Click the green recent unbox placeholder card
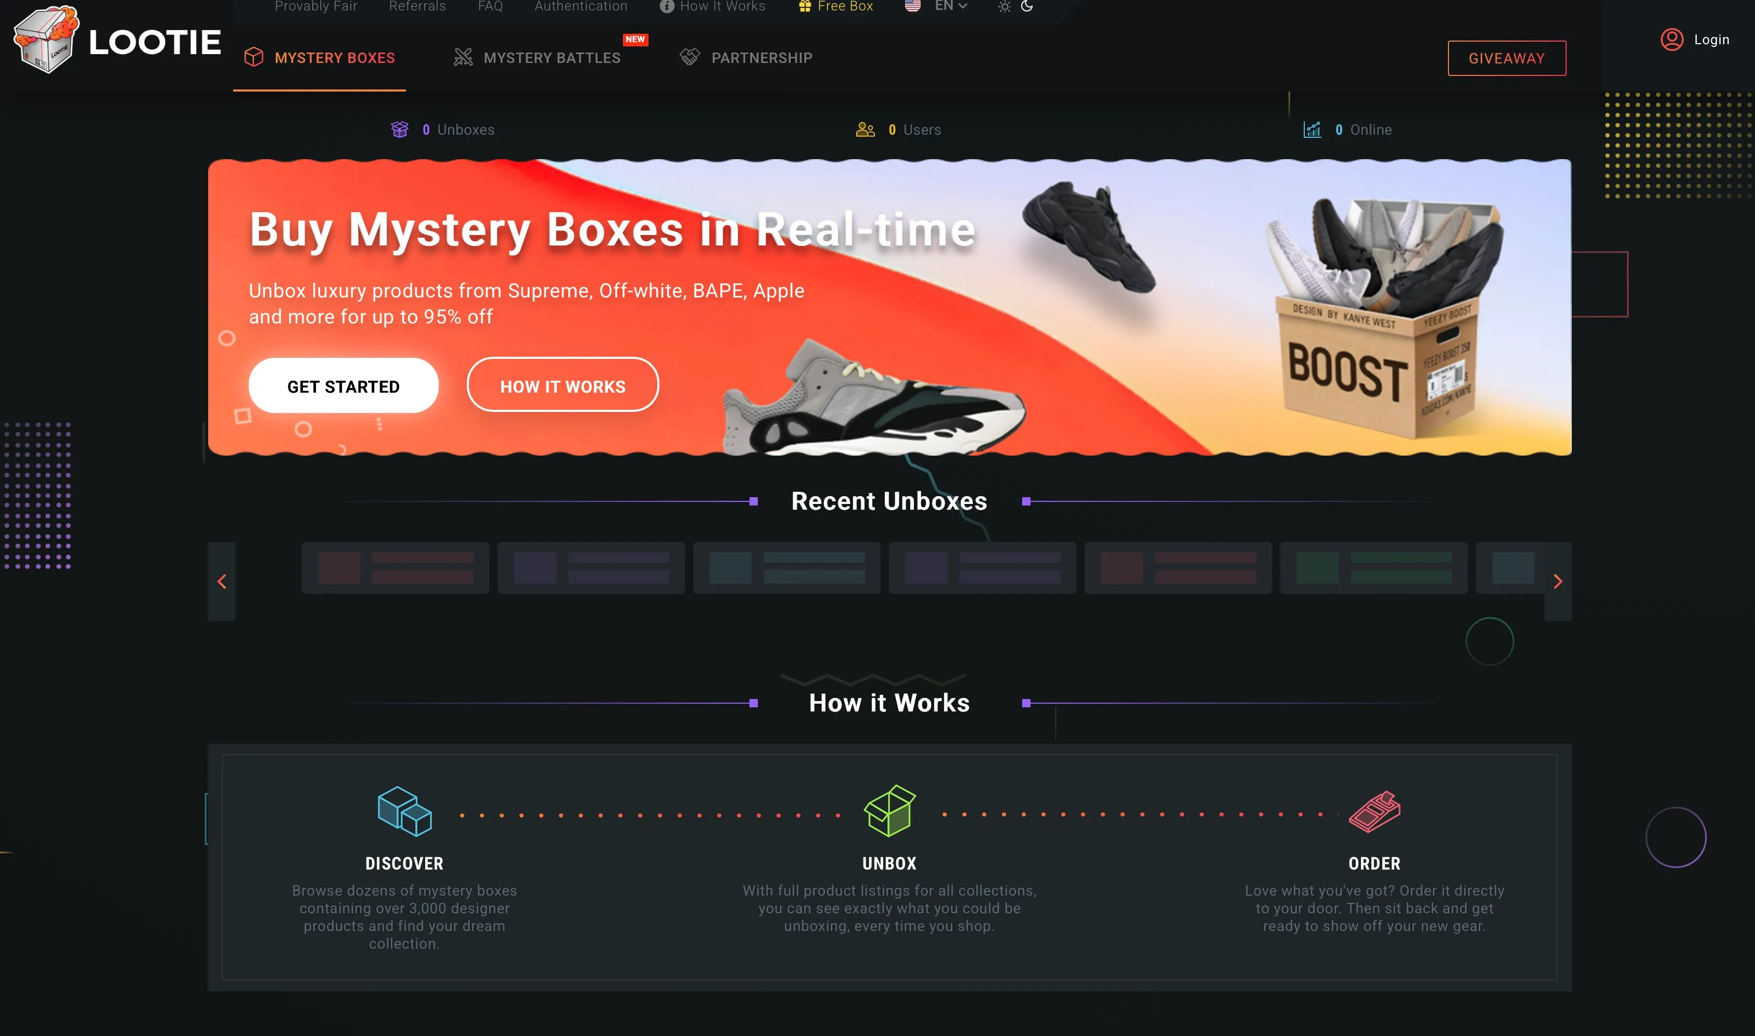 [x=1374, y=567]
